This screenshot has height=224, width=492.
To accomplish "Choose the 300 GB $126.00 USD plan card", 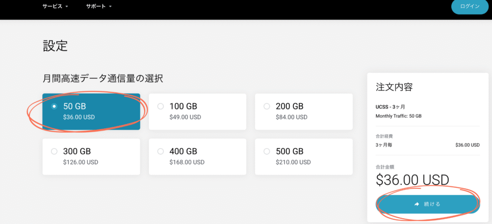I will [91, 157].
